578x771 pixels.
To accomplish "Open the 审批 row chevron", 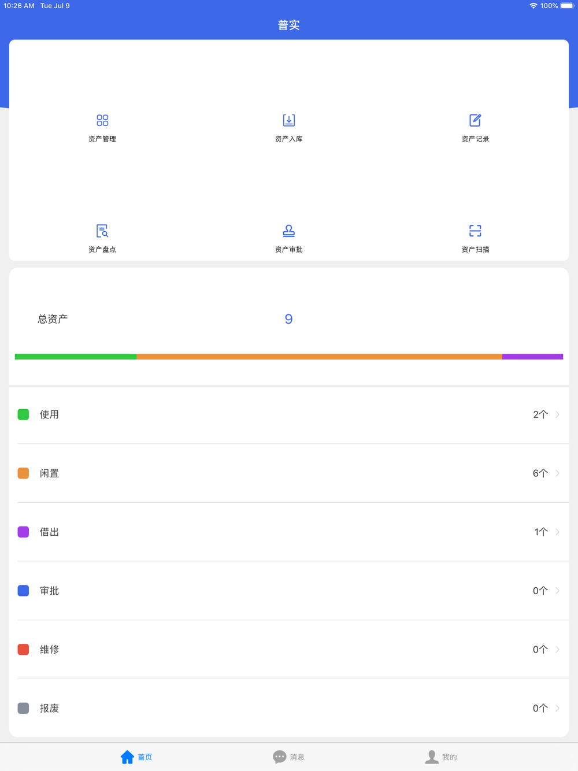I will click(x=557, y=591).
